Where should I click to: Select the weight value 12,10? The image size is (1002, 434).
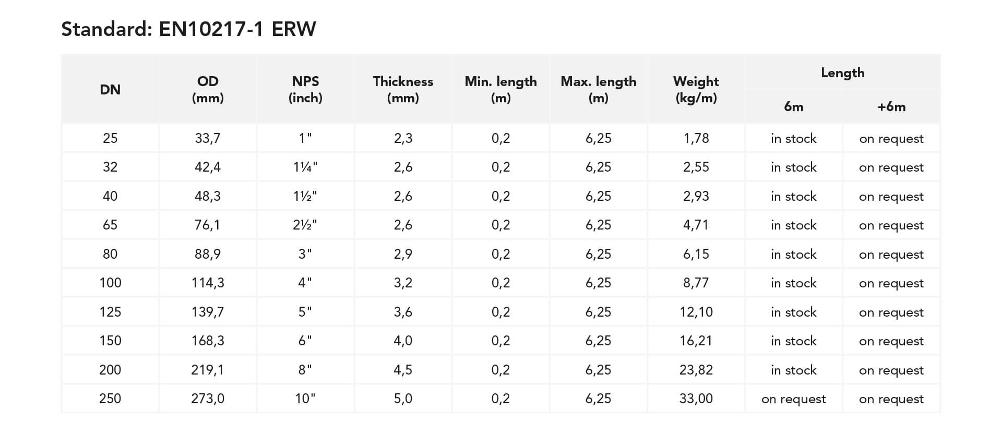[x=696, y=312]
